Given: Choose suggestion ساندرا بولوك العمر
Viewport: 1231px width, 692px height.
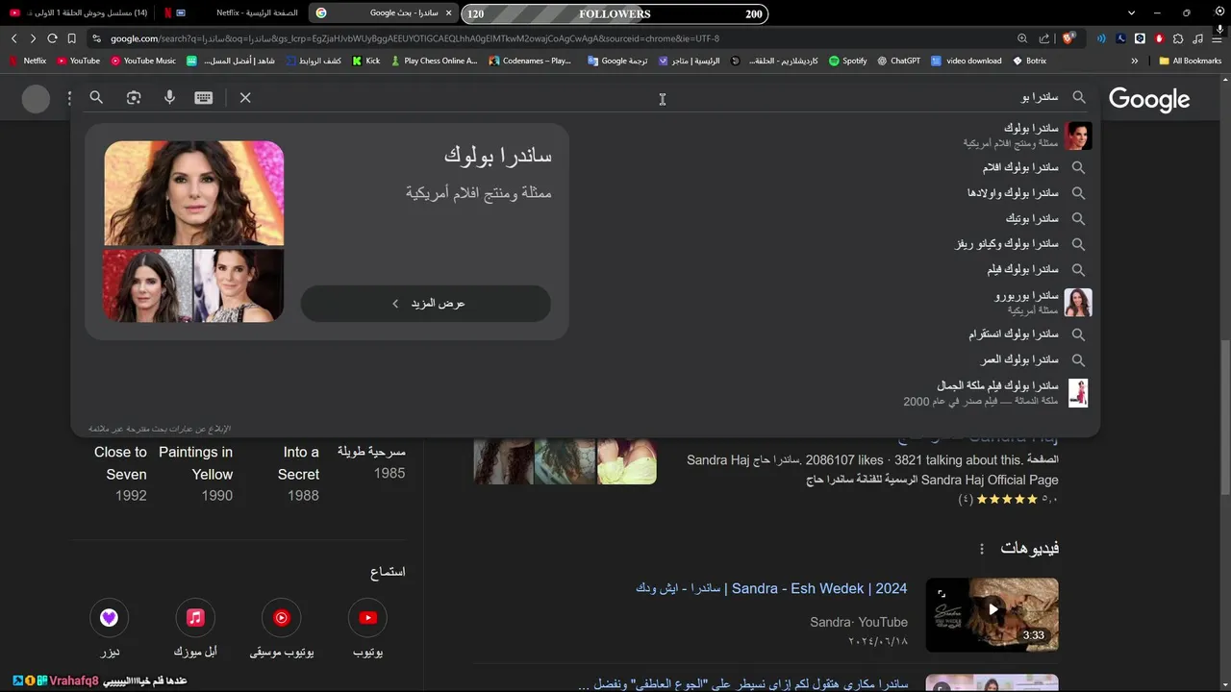Looking at the screenshot, I should point(1033,359).
